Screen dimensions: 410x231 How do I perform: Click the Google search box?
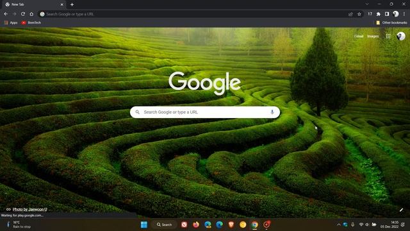(205, 112)
